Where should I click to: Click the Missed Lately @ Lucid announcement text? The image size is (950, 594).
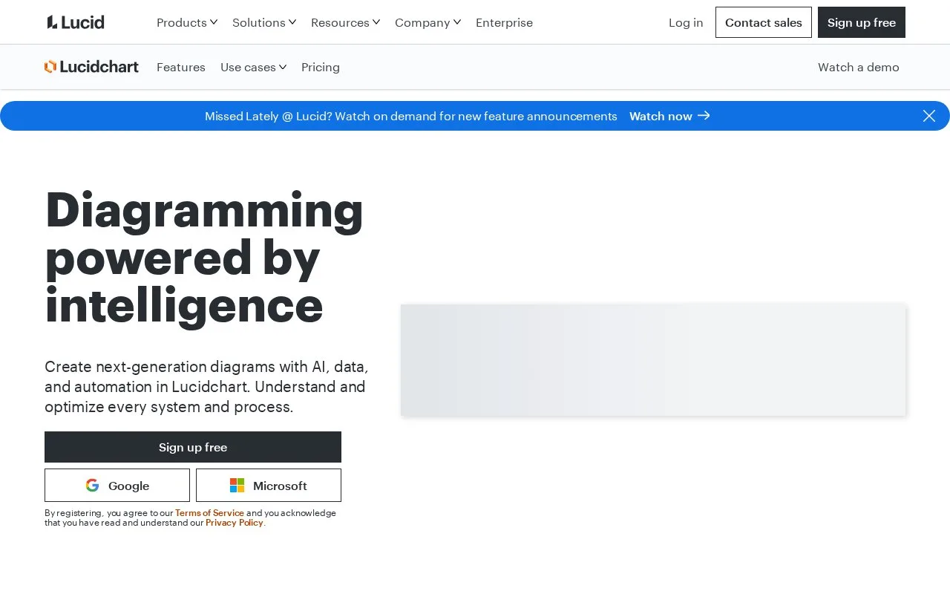pyautogui.click(x=411, y=116)
